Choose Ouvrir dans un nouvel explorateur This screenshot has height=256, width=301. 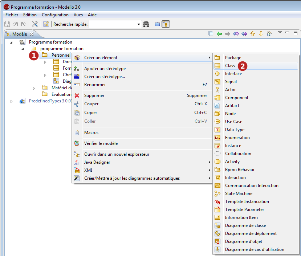point(142,154)
